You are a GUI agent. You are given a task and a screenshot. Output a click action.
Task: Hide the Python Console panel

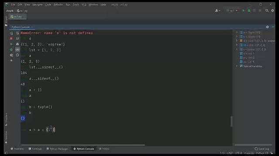(x=273, y=27)
